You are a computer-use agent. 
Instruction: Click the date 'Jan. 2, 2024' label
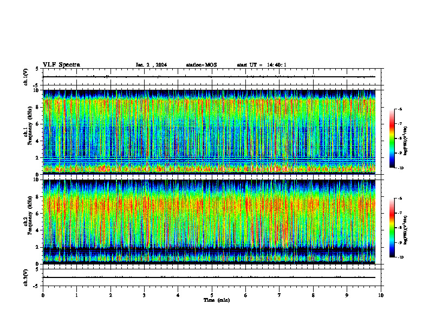151,65
